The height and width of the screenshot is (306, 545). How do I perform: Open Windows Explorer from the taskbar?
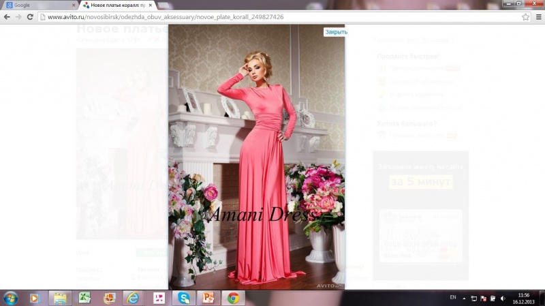(x=60, y=298)
